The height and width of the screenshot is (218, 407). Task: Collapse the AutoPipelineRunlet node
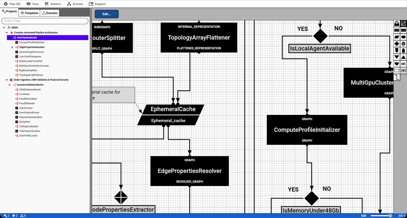(x=10, y=37)
